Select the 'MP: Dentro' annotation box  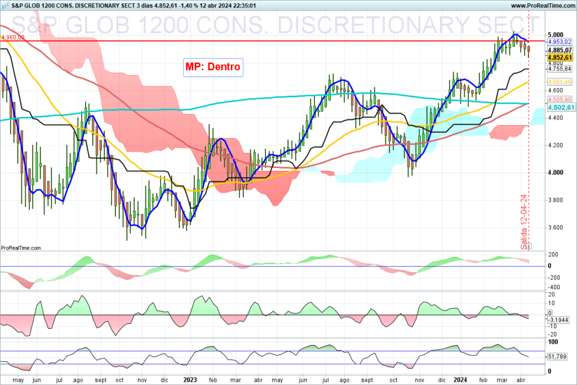213,67
